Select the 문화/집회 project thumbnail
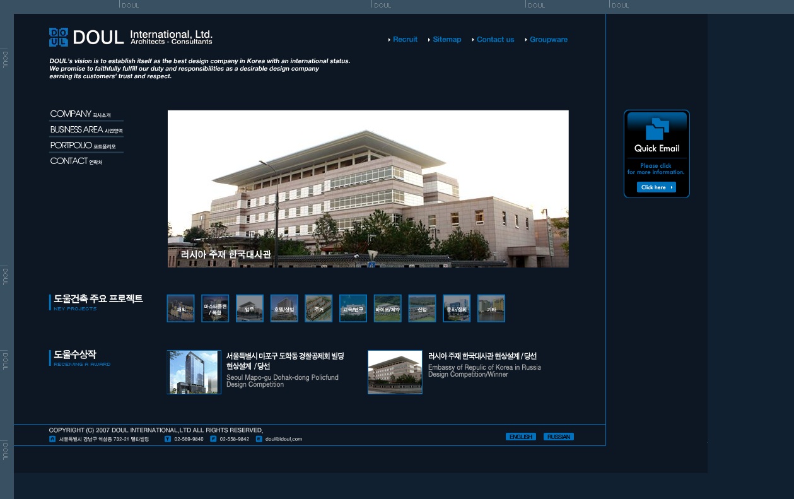The image size is (794, 499). click(x=457, y=308)
